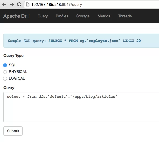Open the Apache Drill home link

click(x=16, y=16)
